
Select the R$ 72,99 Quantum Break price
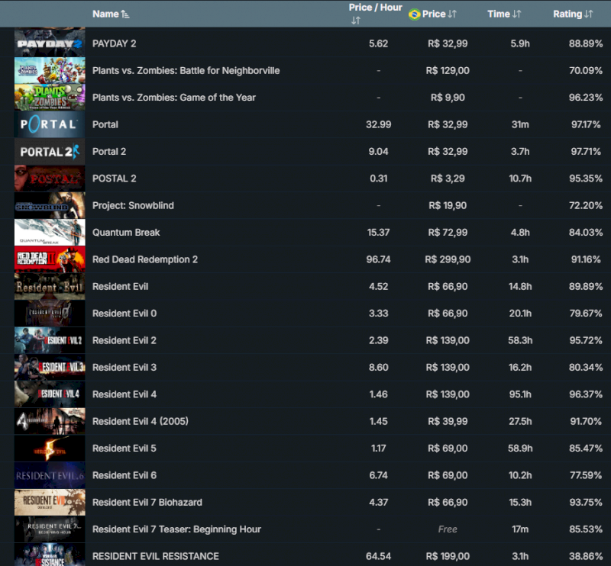tap(448, 233)
